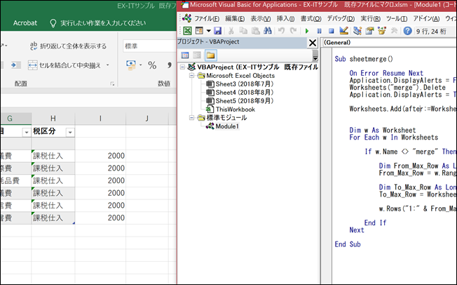Viewport: 457px width, 285px height.
Task: Click the Insert UserForm toolbar icon
Action: pos(199,31)
